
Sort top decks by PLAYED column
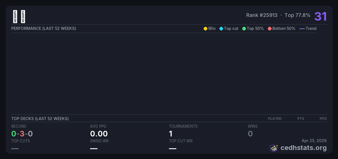pos(275,119)
